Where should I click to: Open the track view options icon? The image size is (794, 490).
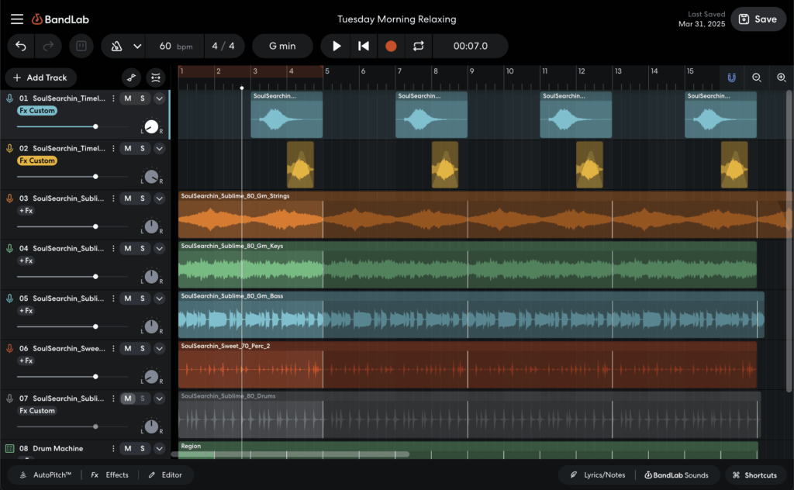[155, 78]
